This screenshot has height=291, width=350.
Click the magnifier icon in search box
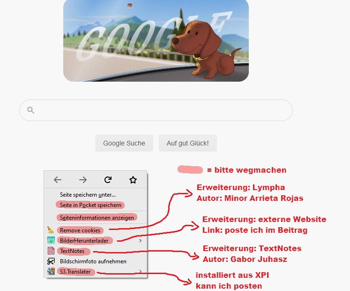(x=30, y=110)
